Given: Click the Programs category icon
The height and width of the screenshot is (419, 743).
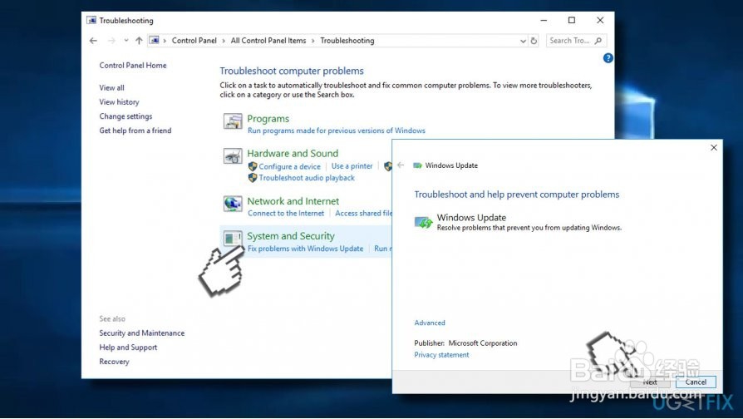Looking at the screenshot, I should (233, 121).
